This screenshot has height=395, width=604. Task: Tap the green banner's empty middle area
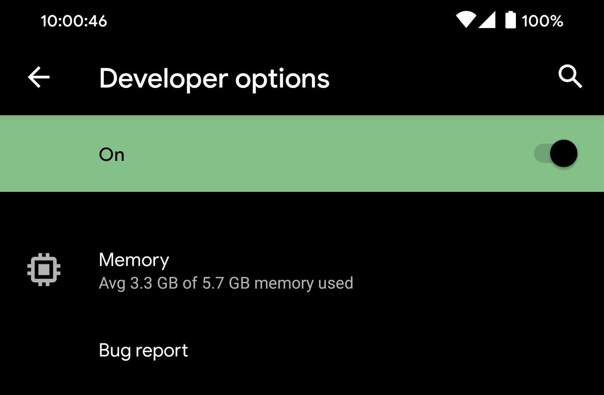click(319, 154)
